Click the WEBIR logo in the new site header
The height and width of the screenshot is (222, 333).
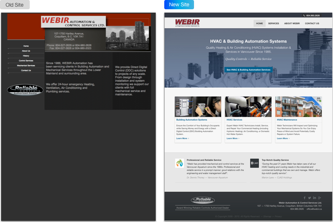[187, 23]
